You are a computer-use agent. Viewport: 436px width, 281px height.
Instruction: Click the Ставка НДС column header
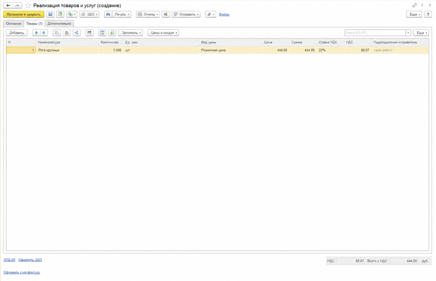point(330,42)
